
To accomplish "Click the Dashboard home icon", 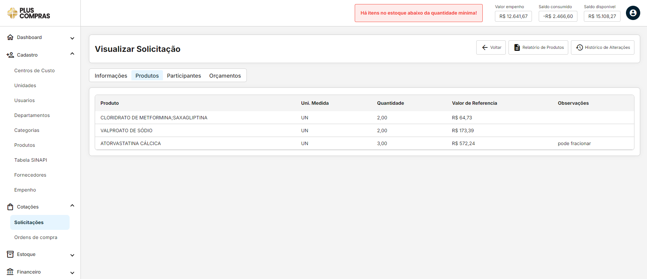I will click(10, 37).
